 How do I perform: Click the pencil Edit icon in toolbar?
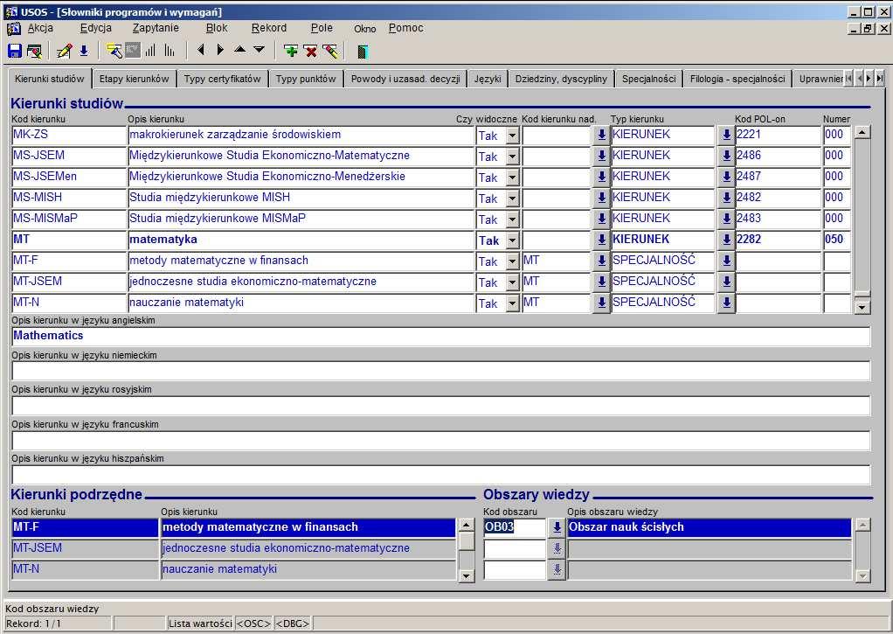tap(65, 52)
